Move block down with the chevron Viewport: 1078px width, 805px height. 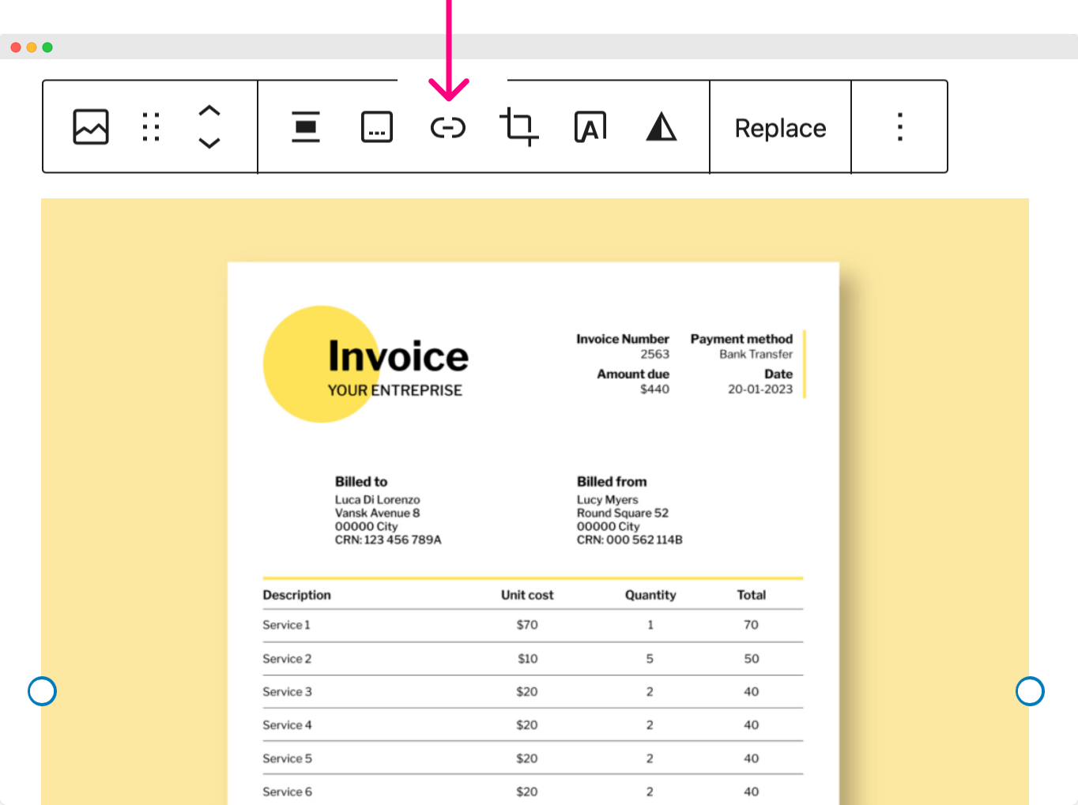tap(209, 143)
